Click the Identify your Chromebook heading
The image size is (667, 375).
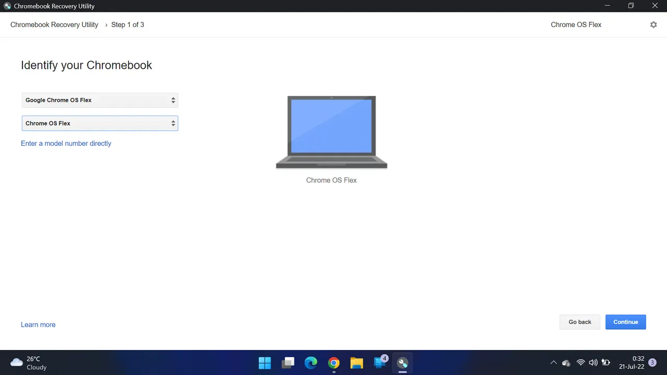click(87, 65)
